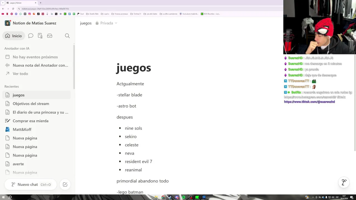Open a new browser tab
This screenshot has height=200, width=356.
coord(41,3)
